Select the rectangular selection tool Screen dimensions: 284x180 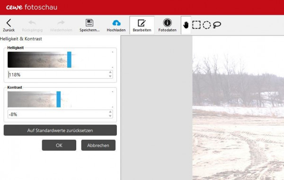(196, 25)
